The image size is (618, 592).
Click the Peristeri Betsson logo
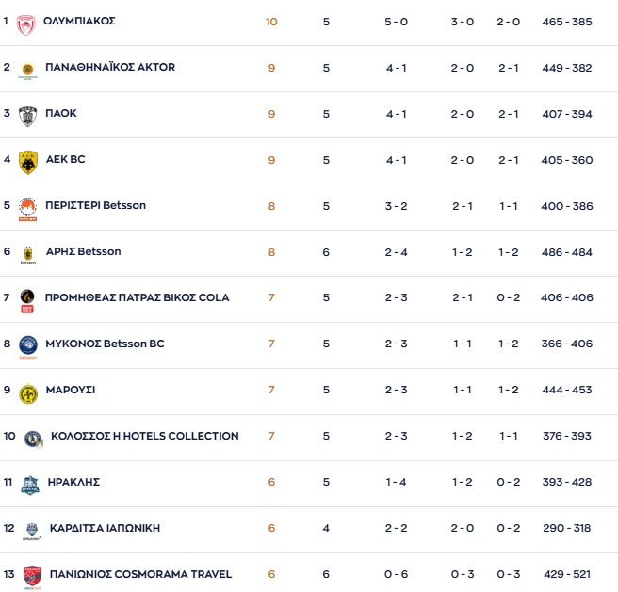27,208
